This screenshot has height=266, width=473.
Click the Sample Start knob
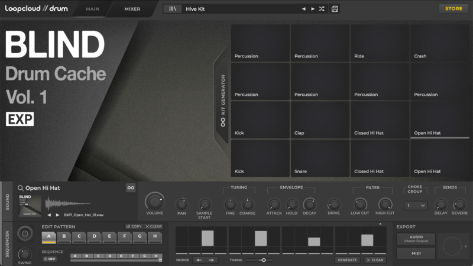coord(204,205)
